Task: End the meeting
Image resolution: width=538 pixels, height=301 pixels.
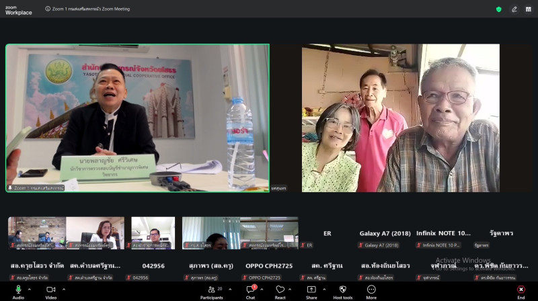Action: [x=521, y=290]
